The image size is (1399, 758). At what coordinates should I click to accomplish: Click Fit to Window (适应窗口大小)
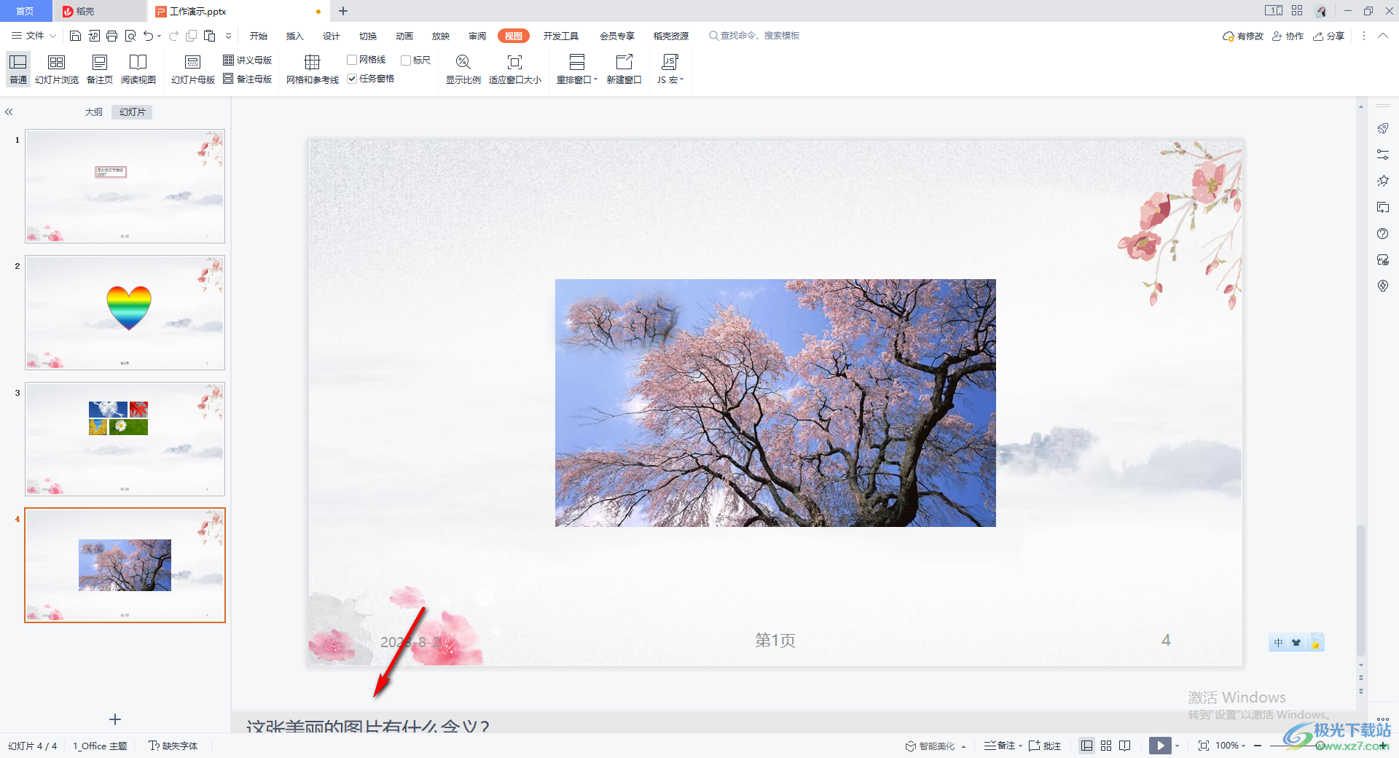(x=515, y=69)
